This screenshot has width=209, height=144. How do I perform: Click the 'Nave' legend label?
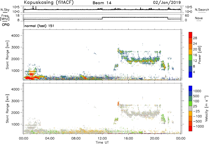pos(199,18)
